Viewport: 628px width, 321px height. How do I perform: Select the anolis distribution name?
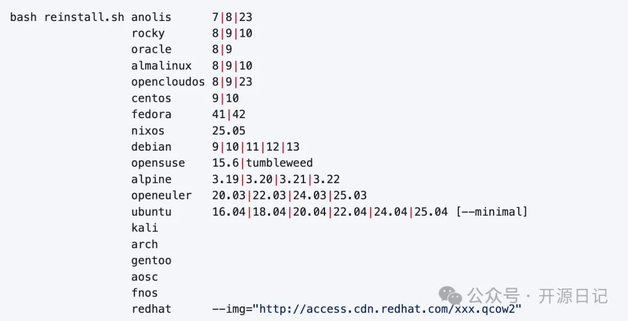[151, 17]
